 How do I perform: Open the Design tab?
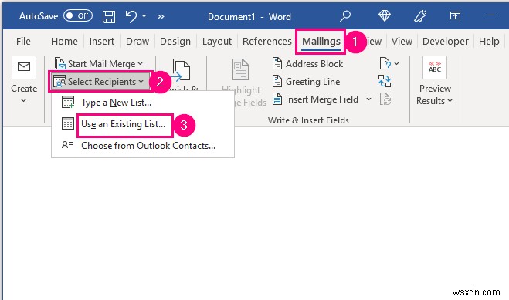tap(175, 41)
